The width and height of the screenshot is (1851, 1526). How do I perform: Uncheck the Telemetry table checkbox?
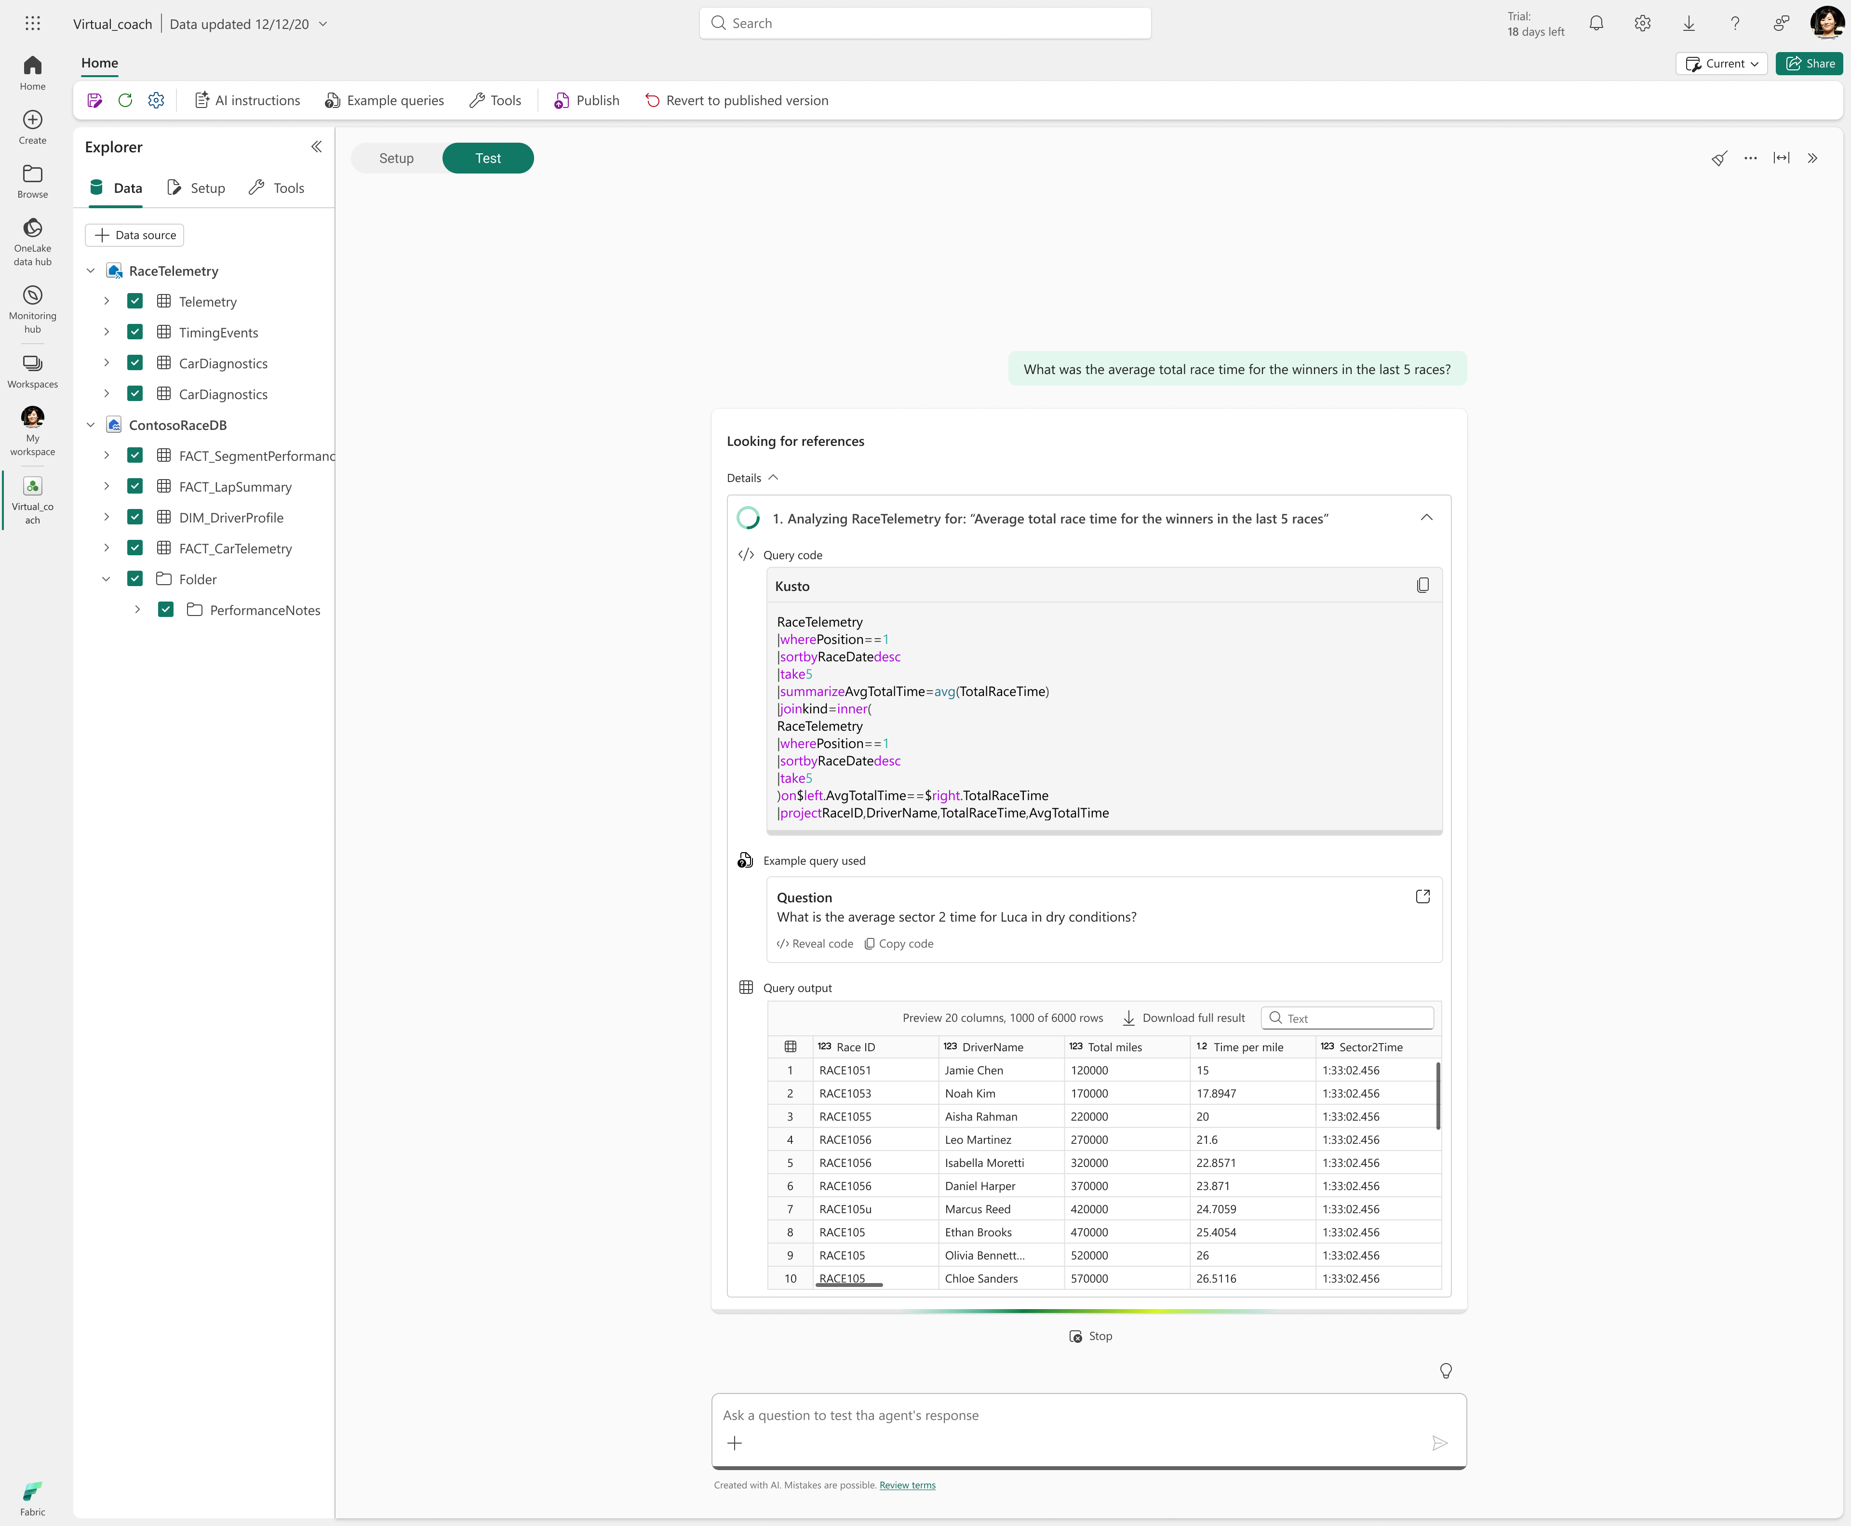click(x=135, y=302)
